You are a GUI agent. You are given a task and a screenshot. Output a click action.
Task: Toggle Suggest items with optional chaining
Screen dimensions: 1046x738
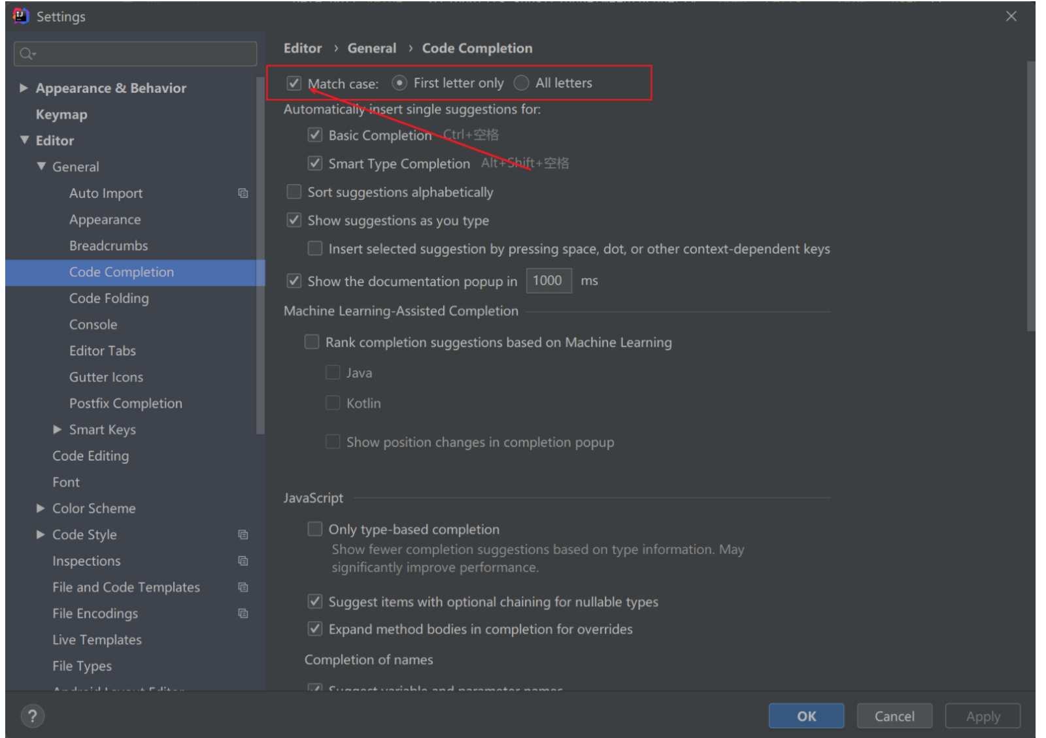click(x=315, y=602)
